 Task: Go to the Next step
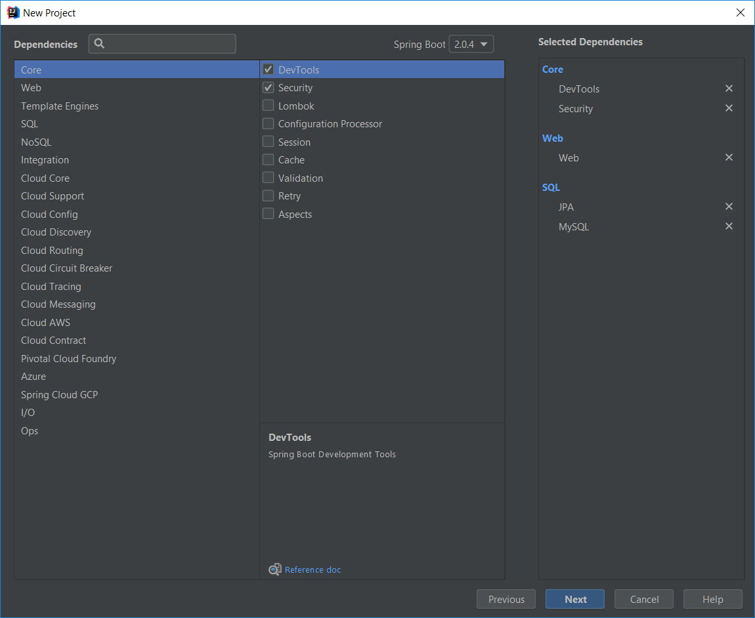575,599
